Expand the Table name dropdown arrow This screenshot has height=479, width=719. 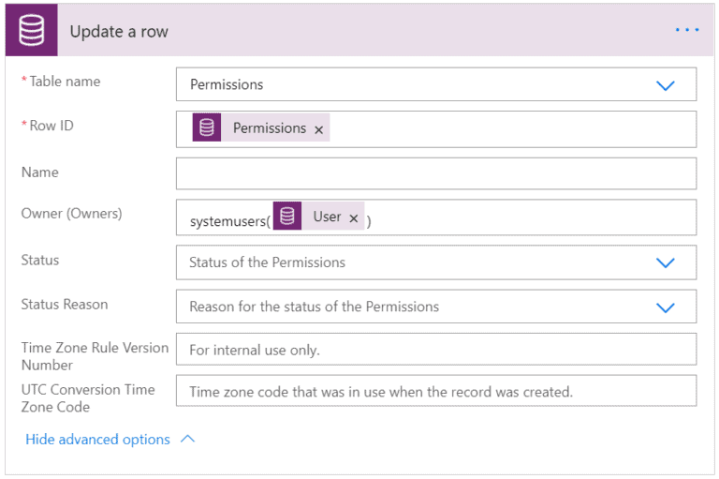(666, 84)
